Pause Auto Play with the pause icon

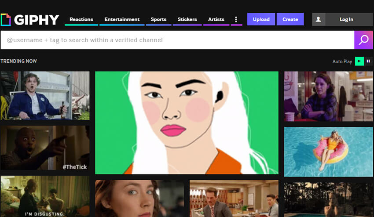coord(368,61)
